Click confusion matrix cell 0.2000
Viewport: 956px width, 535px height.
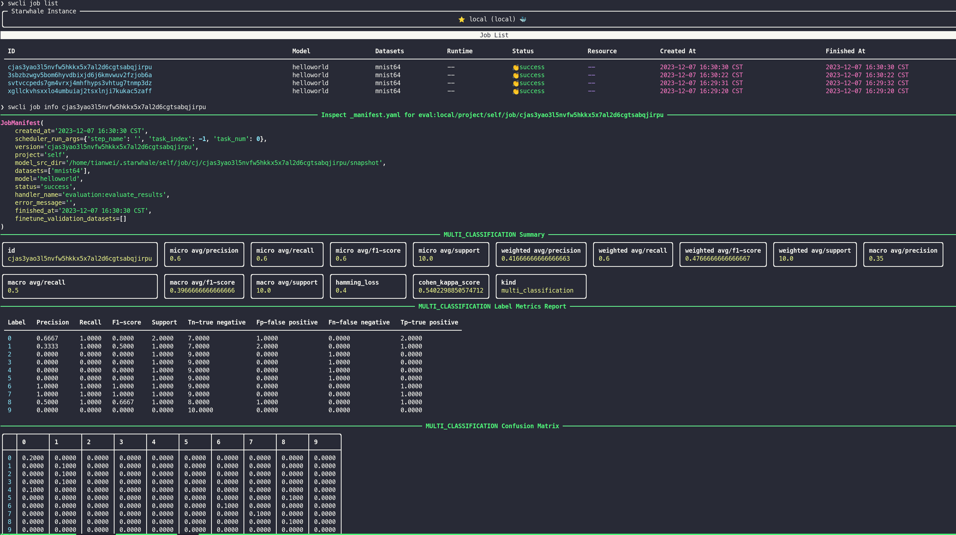click(33, 458)
